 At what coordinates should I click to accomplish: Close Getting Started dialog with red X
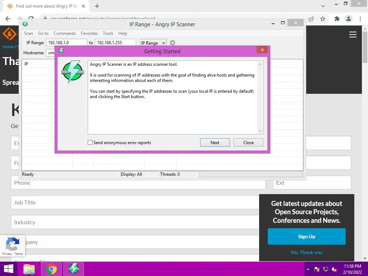point(262,50)
